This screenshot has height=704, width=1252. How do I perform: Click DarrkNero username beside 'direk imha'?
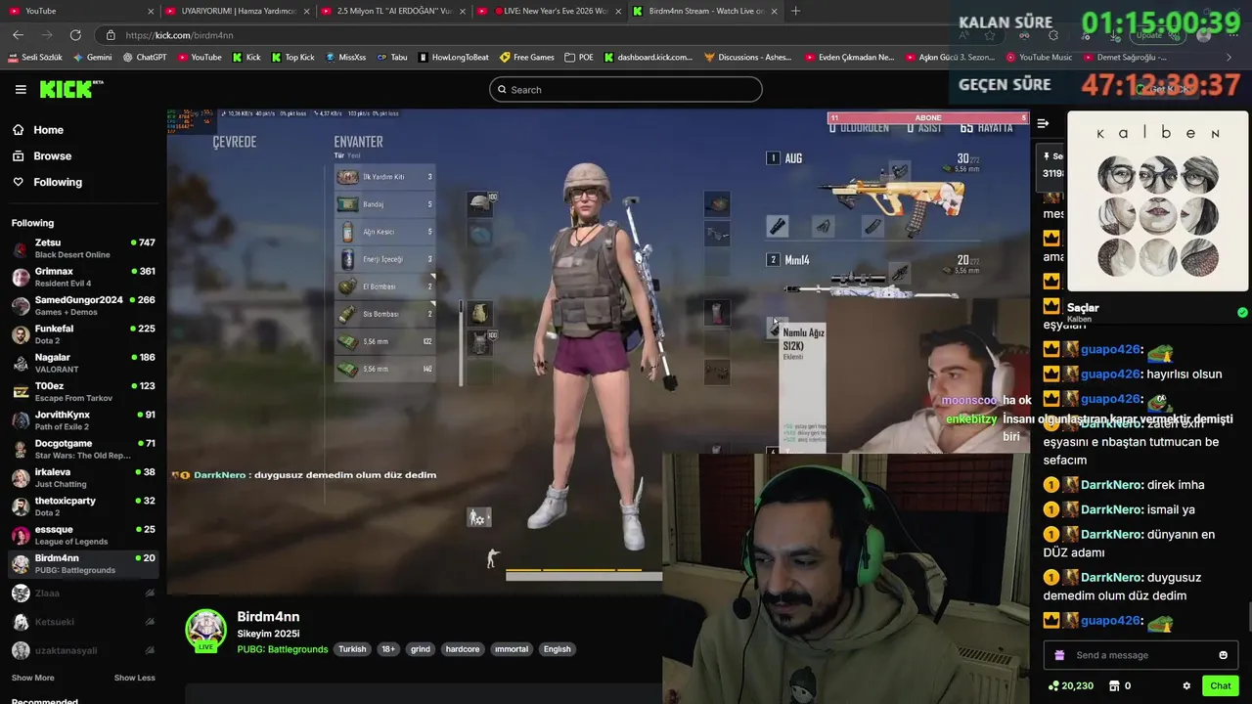[1110, 485]
